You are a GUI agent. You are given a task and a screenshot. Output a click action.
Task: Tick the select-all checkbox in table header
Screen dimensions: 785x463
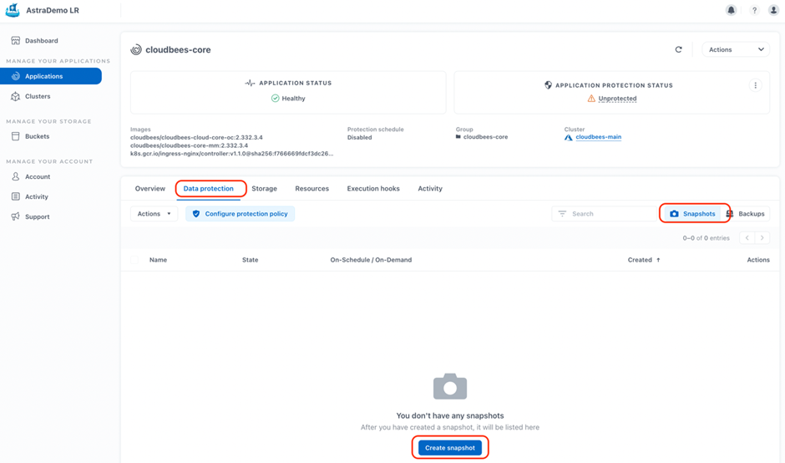tap(134, 260)
